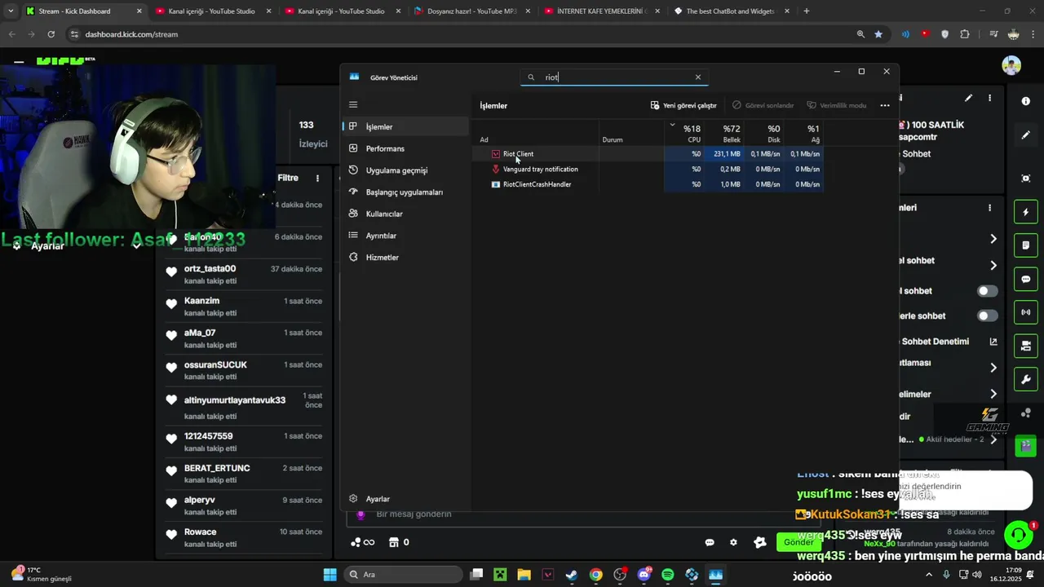Toggle the 'l sohbet' switch in Kick panel

click(987, 291)
